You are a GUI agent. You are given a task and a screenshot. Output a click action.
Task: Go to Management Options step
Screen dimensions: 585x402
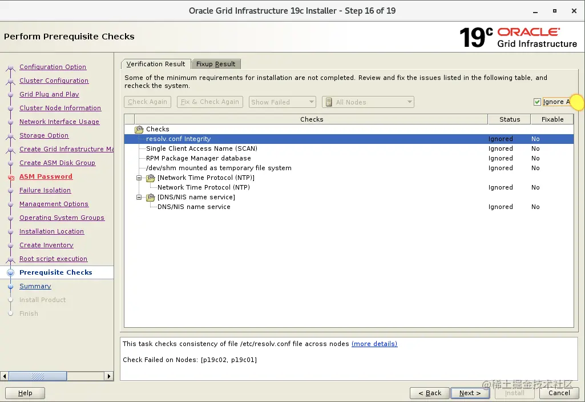(54, 204)
